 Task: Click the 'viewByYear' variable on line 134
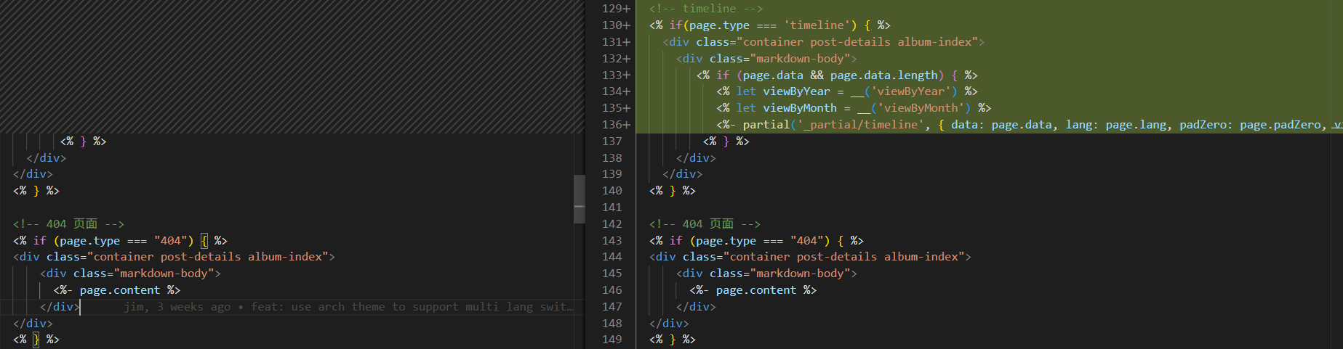point(796,91)
